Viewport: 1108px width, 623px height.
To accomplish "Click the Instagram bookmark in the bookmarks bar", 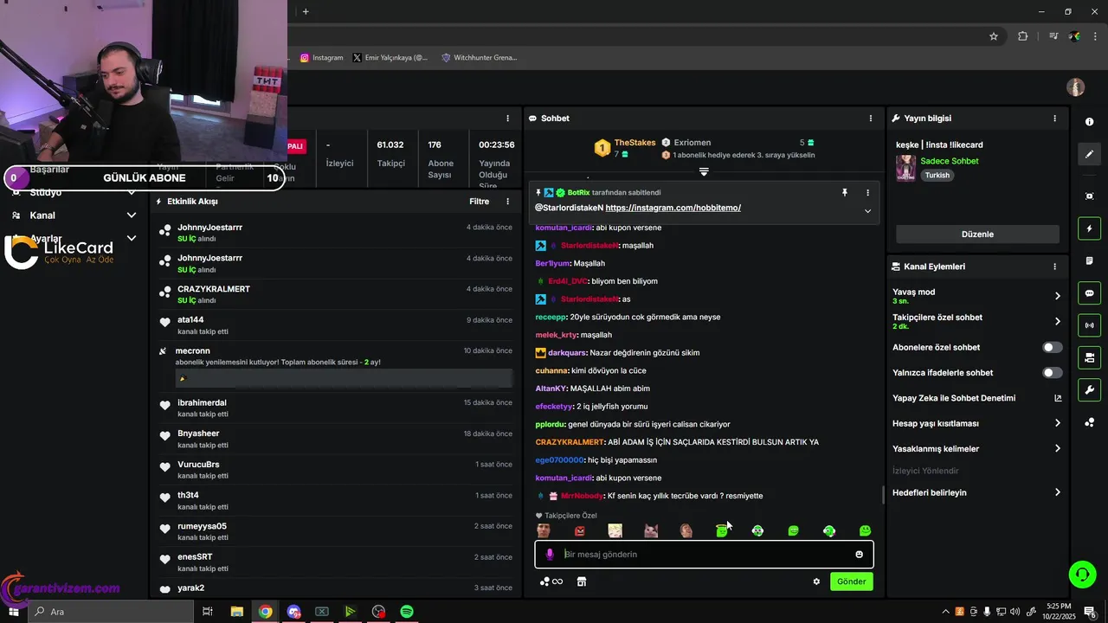I will pyautogui.click(x=322, y=58).
